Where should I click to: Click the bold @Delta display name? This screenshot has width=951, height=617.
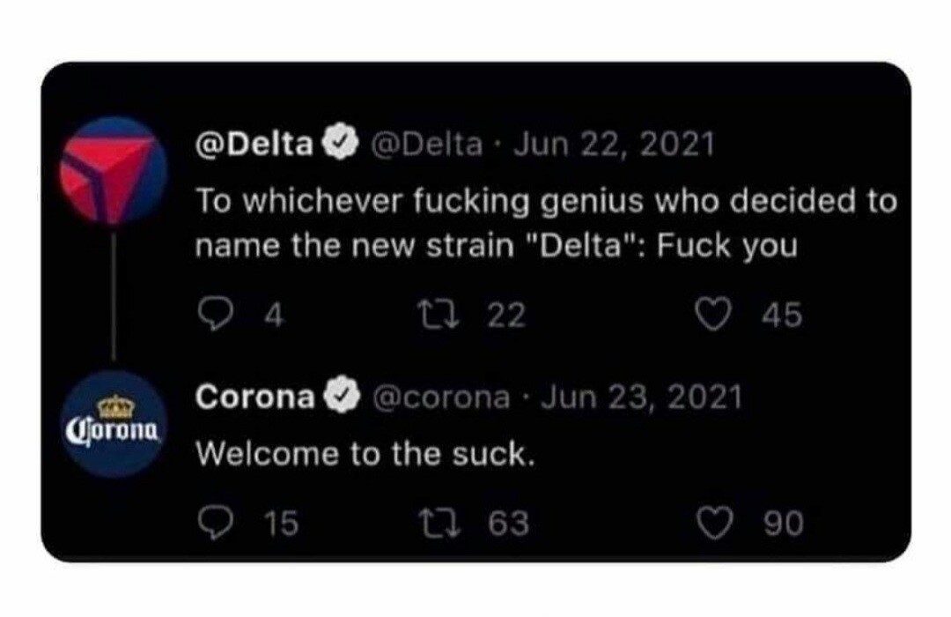(257, 143)
